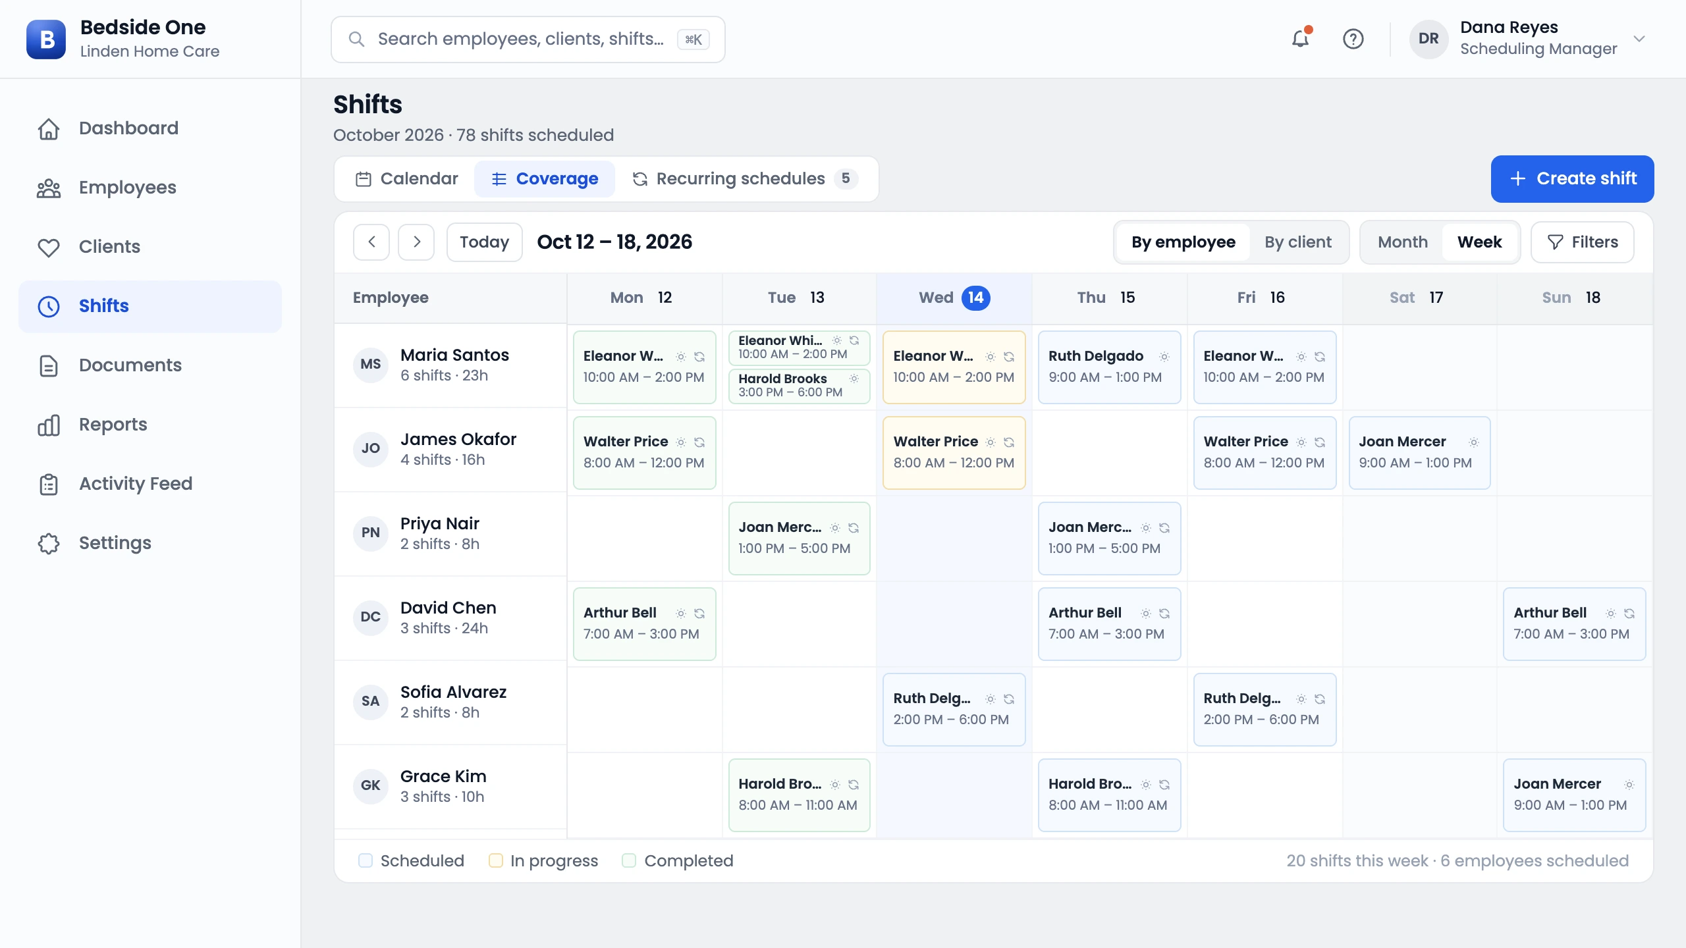
Task: Click Sofia Alvarez SA avatar
Action: pyautogui.click(x=371, y=702)
